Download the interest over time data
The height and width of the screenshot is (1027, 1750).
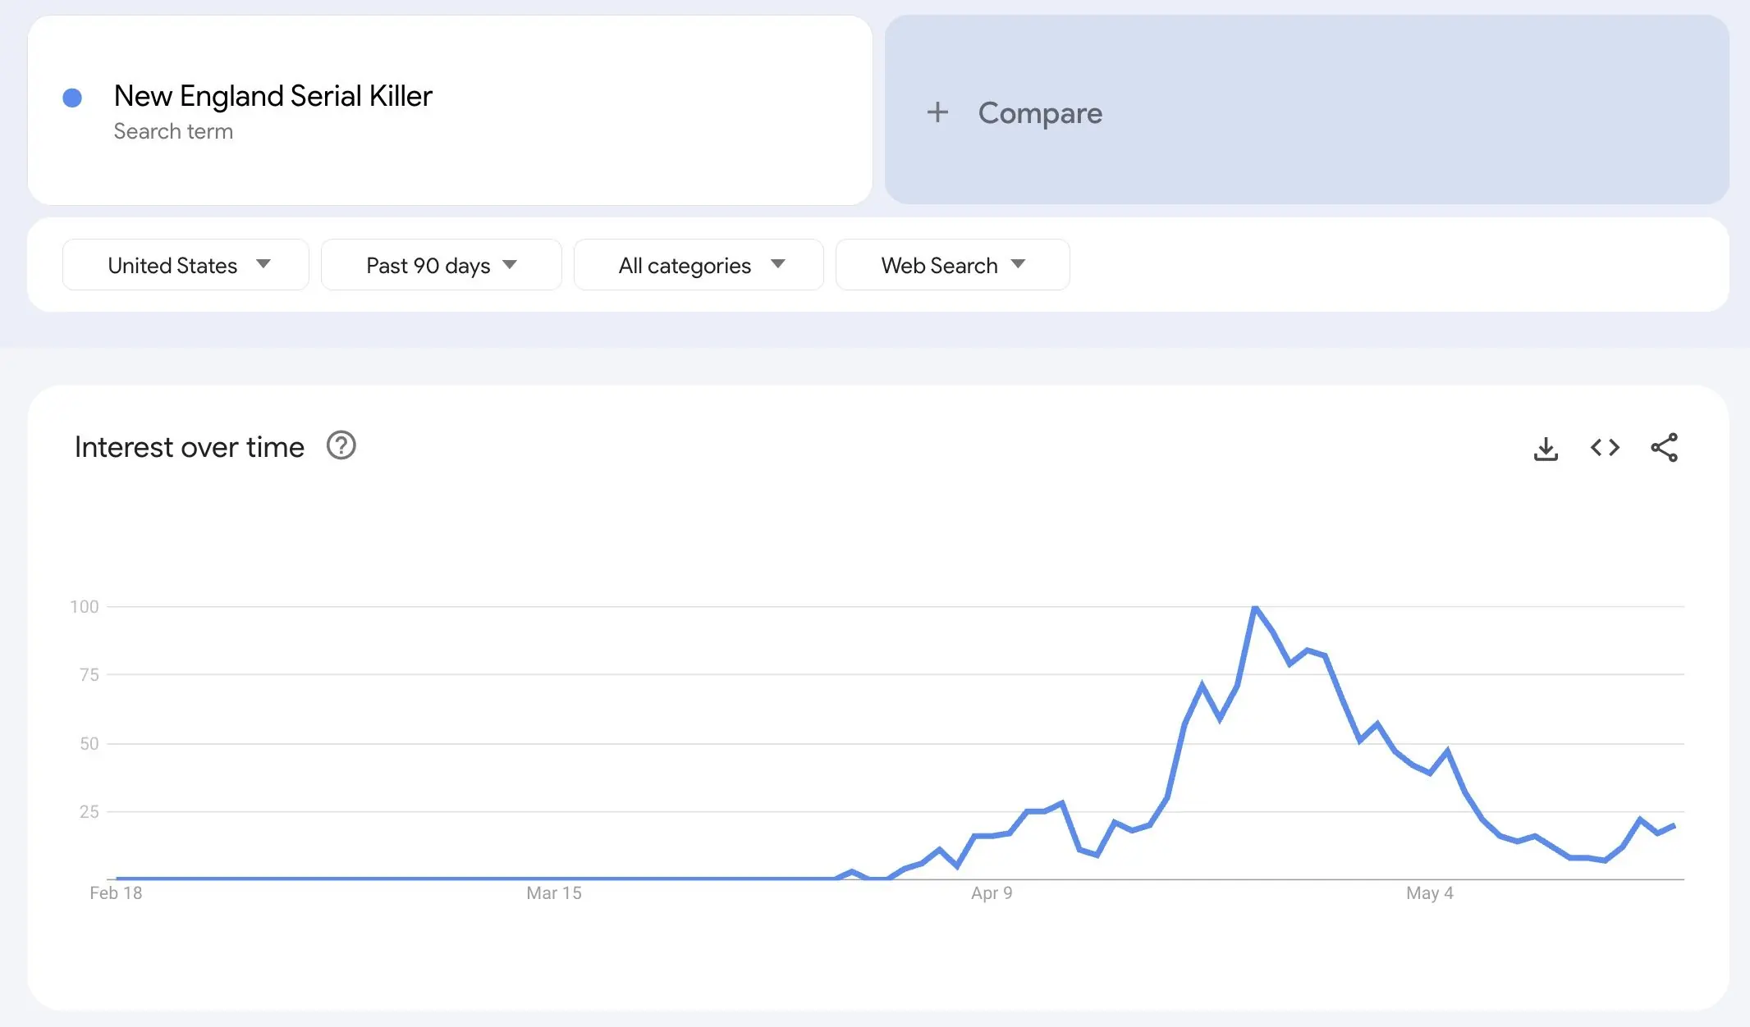point(1546,448)
